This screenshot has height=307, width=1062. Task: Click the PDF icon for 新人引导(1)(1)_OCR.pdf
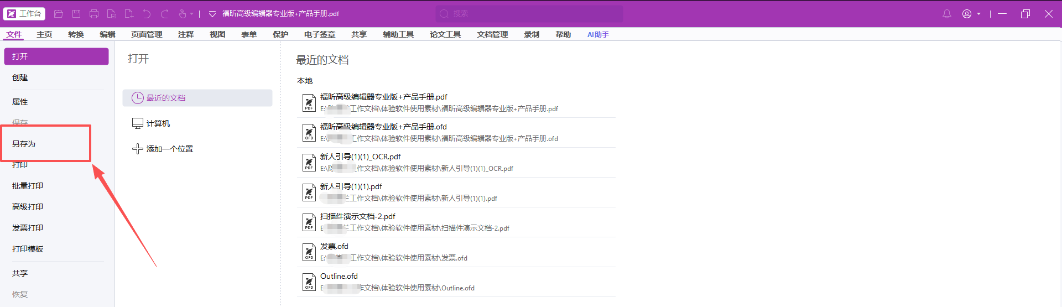coord(309,163)
